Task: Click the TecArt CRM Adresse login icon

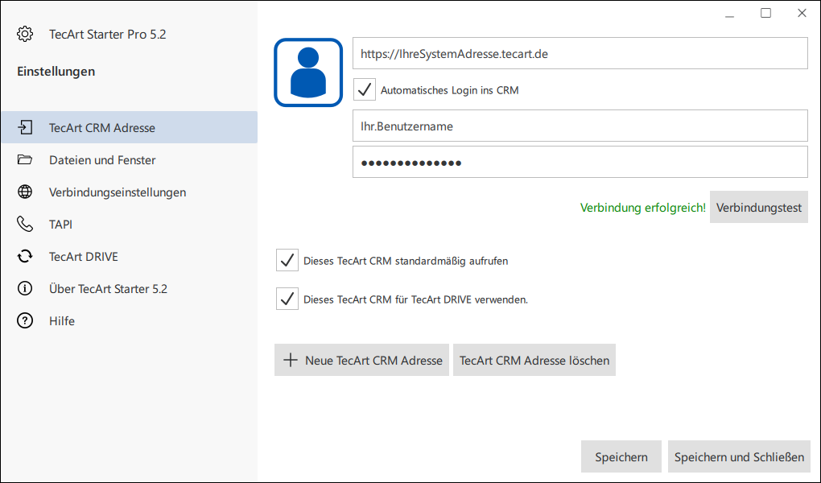Action: click(x=25, y=127)
